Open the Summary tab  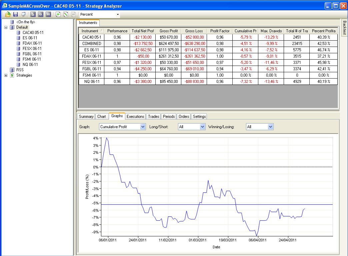[x=86, y=117]
